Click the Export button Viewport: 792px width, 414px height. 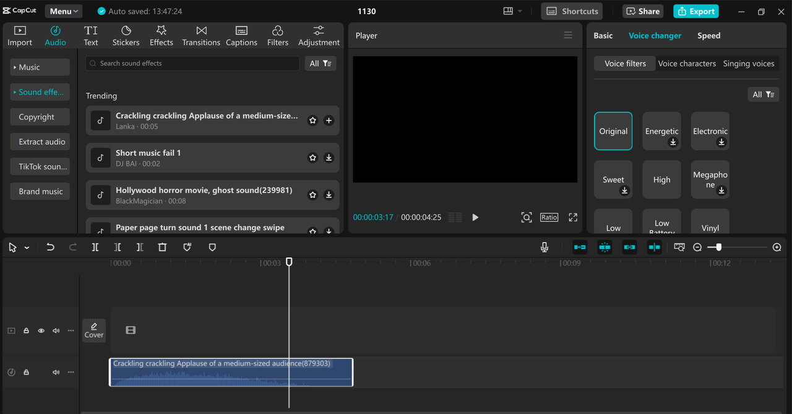tap(696, 11)
